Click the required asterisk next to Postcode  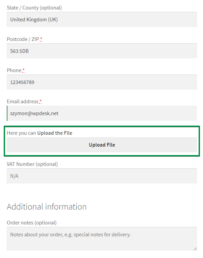click(41, 39)
